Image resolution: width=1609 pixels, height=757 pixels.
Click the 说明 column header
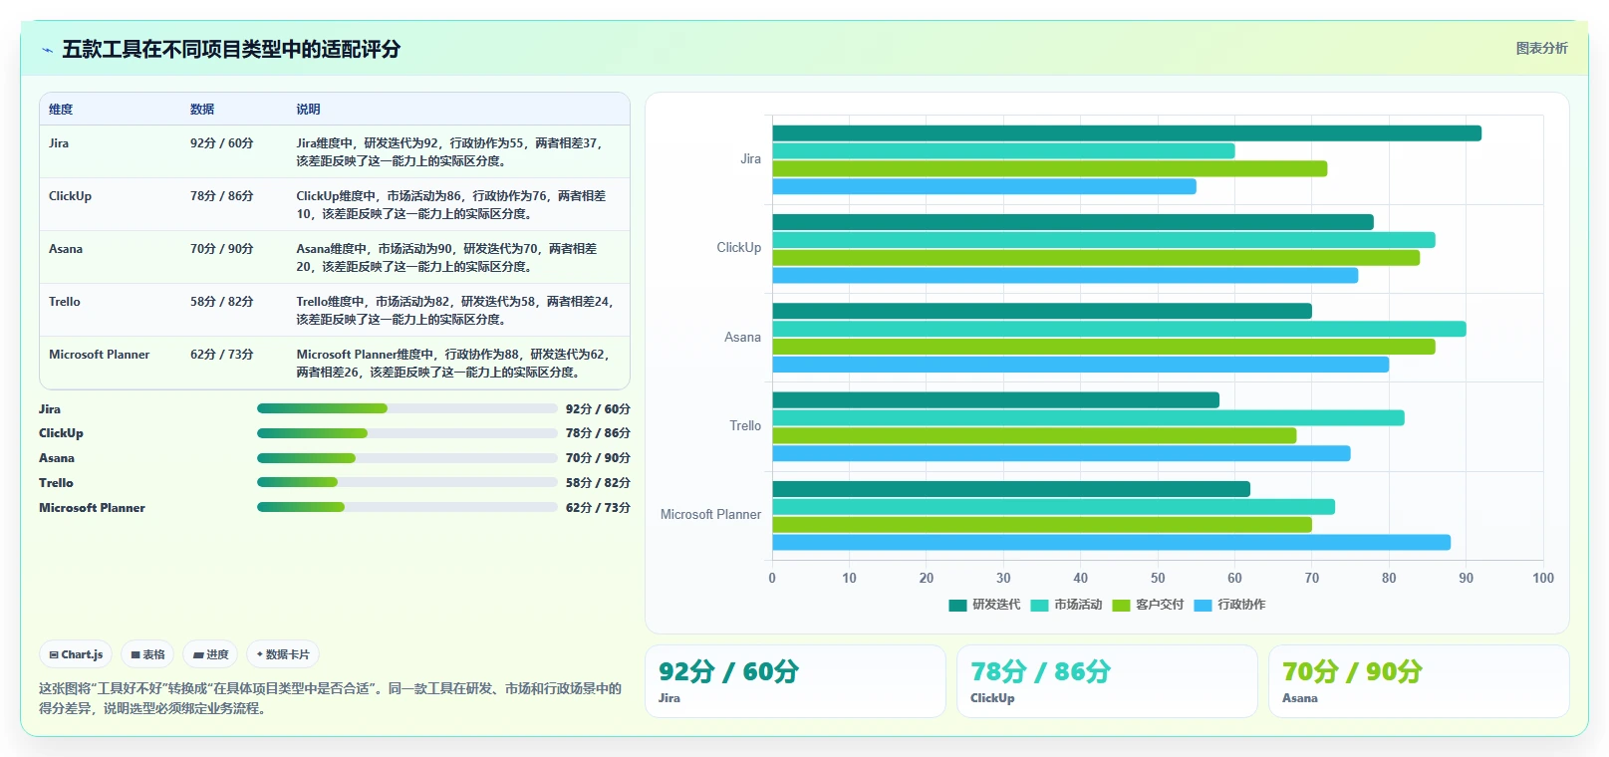[308, 110]
